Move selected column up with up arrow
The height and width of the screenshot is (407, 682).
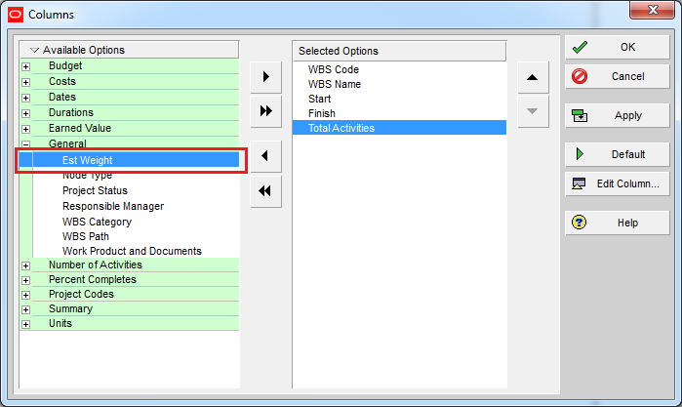(x=531, y=77)
